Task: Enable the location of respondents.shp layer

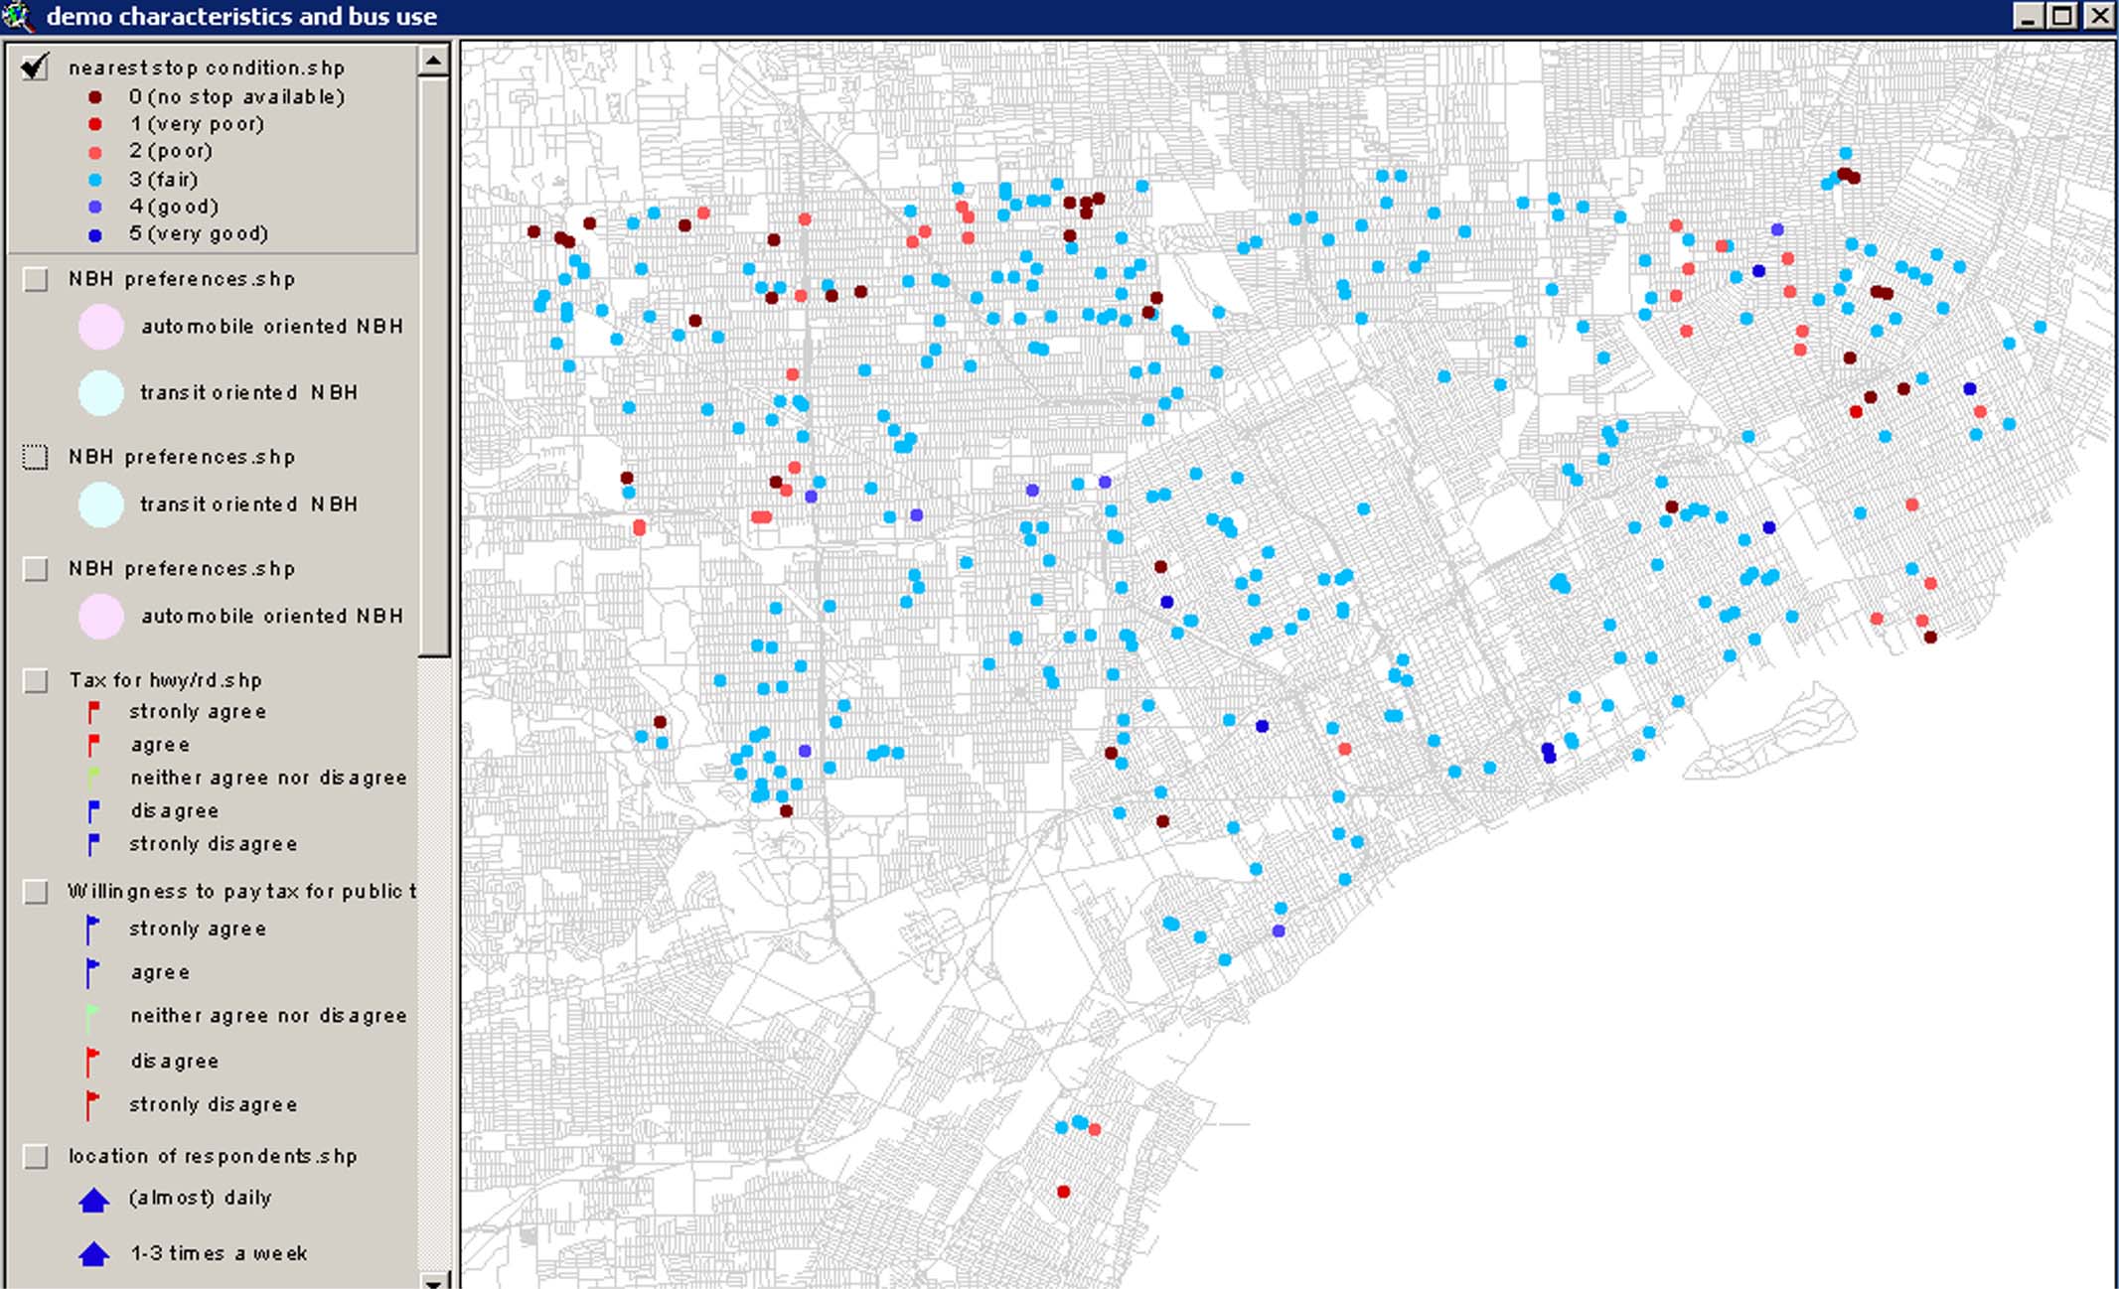Action: tap(36, 1156)
